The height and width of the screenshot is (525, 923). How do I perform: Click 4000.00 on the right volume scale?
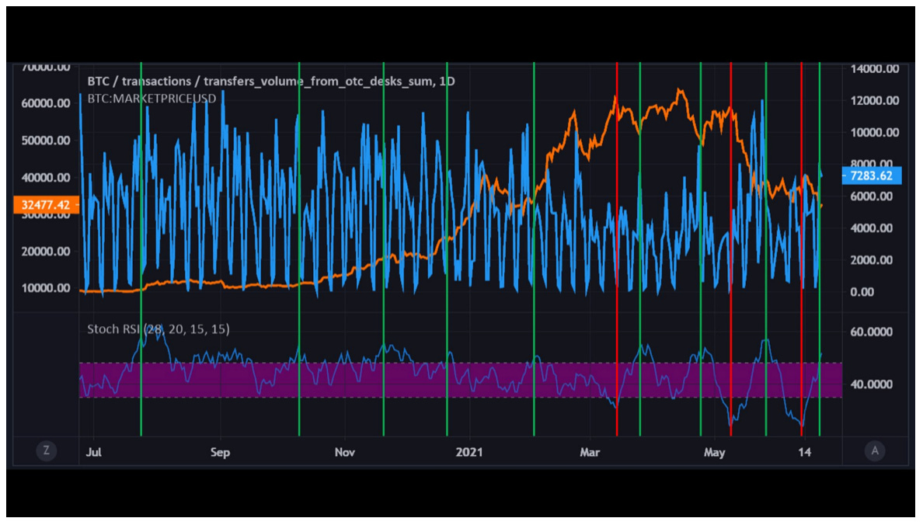(x=872, y=228)
